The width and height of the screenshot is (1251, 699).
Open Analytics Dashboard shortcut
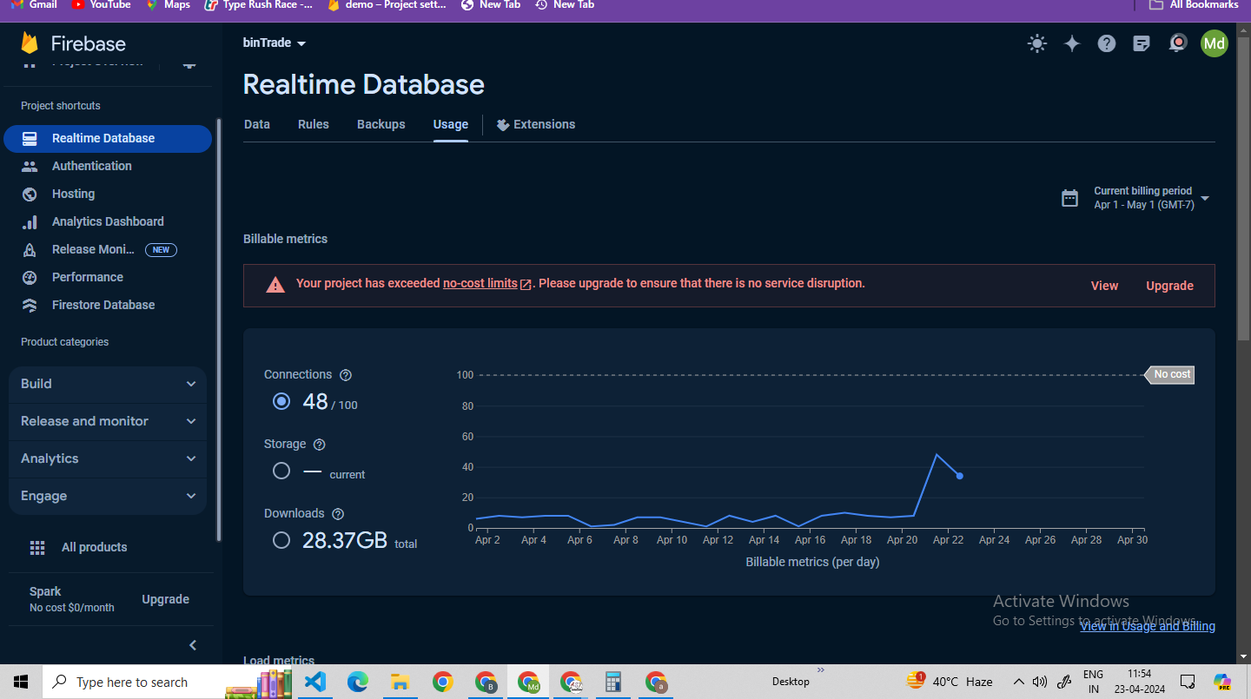(x=108, y=221)
